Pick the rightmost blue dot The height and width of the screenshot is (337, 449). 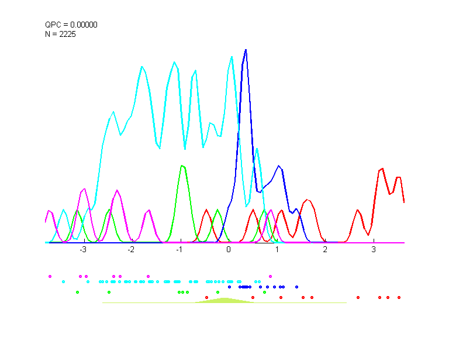(x=296, y=287)
